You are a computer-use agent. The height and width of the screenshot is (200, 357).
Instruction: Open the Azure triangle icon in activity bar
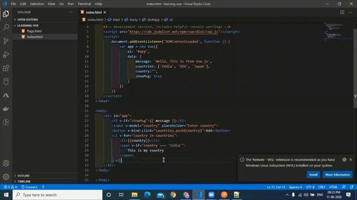pos(6,96)
